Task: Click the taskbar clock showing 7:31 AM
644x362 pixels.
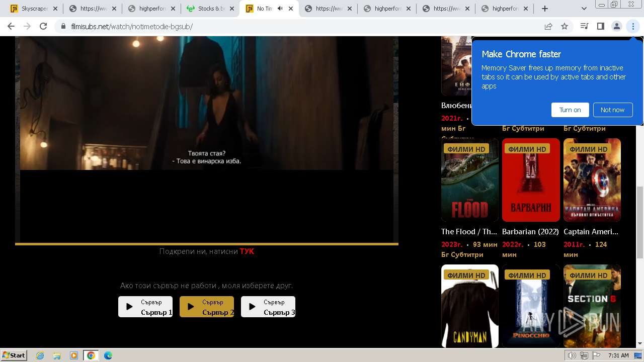Action: tap(618, 355)
